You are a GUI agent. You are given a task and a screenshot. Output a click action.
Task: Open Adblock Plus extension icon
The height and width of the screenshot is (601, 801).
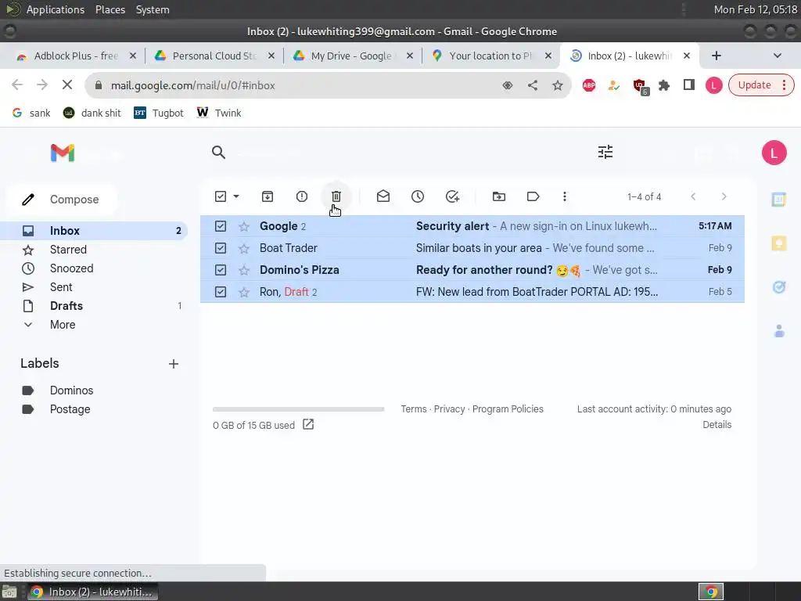pyautogui.click(x=589, y=85)
